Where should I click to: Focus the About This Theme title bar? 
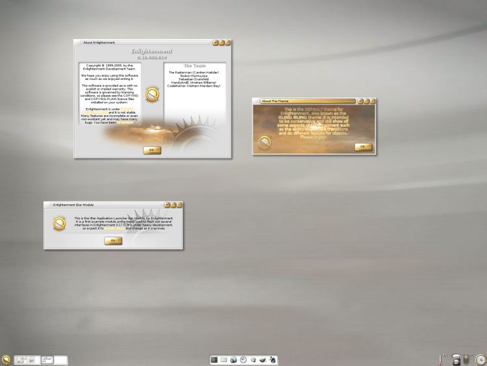click(308, 101)
